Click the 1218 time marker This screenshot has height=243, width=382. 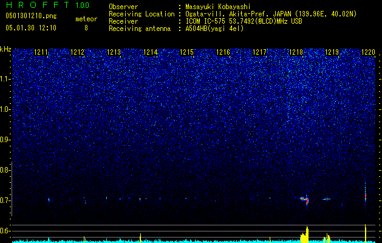[296, 52]
